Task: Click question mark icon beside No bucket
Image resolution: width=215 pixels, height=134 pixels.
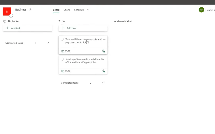Action: pyautogui.click(x=5, y=21)
